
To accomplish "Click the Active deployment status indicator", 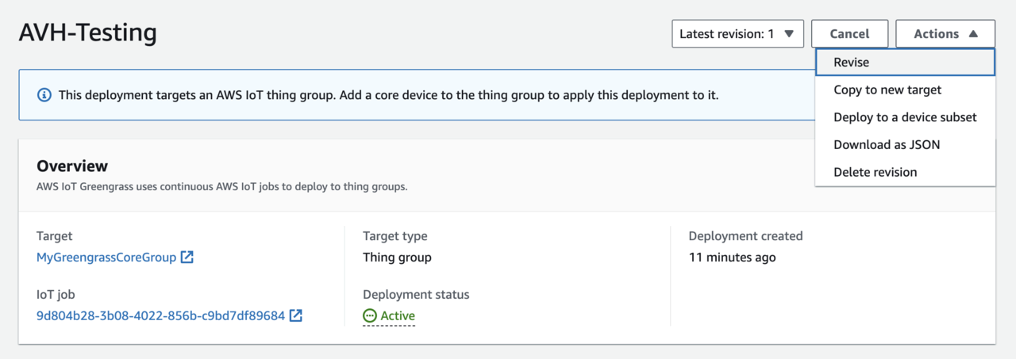I will [x=389, y=316].
